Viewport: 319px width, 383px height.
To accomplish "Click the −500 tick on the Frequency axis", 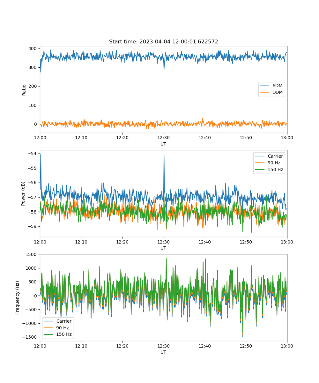I will [x=32, y=310].
